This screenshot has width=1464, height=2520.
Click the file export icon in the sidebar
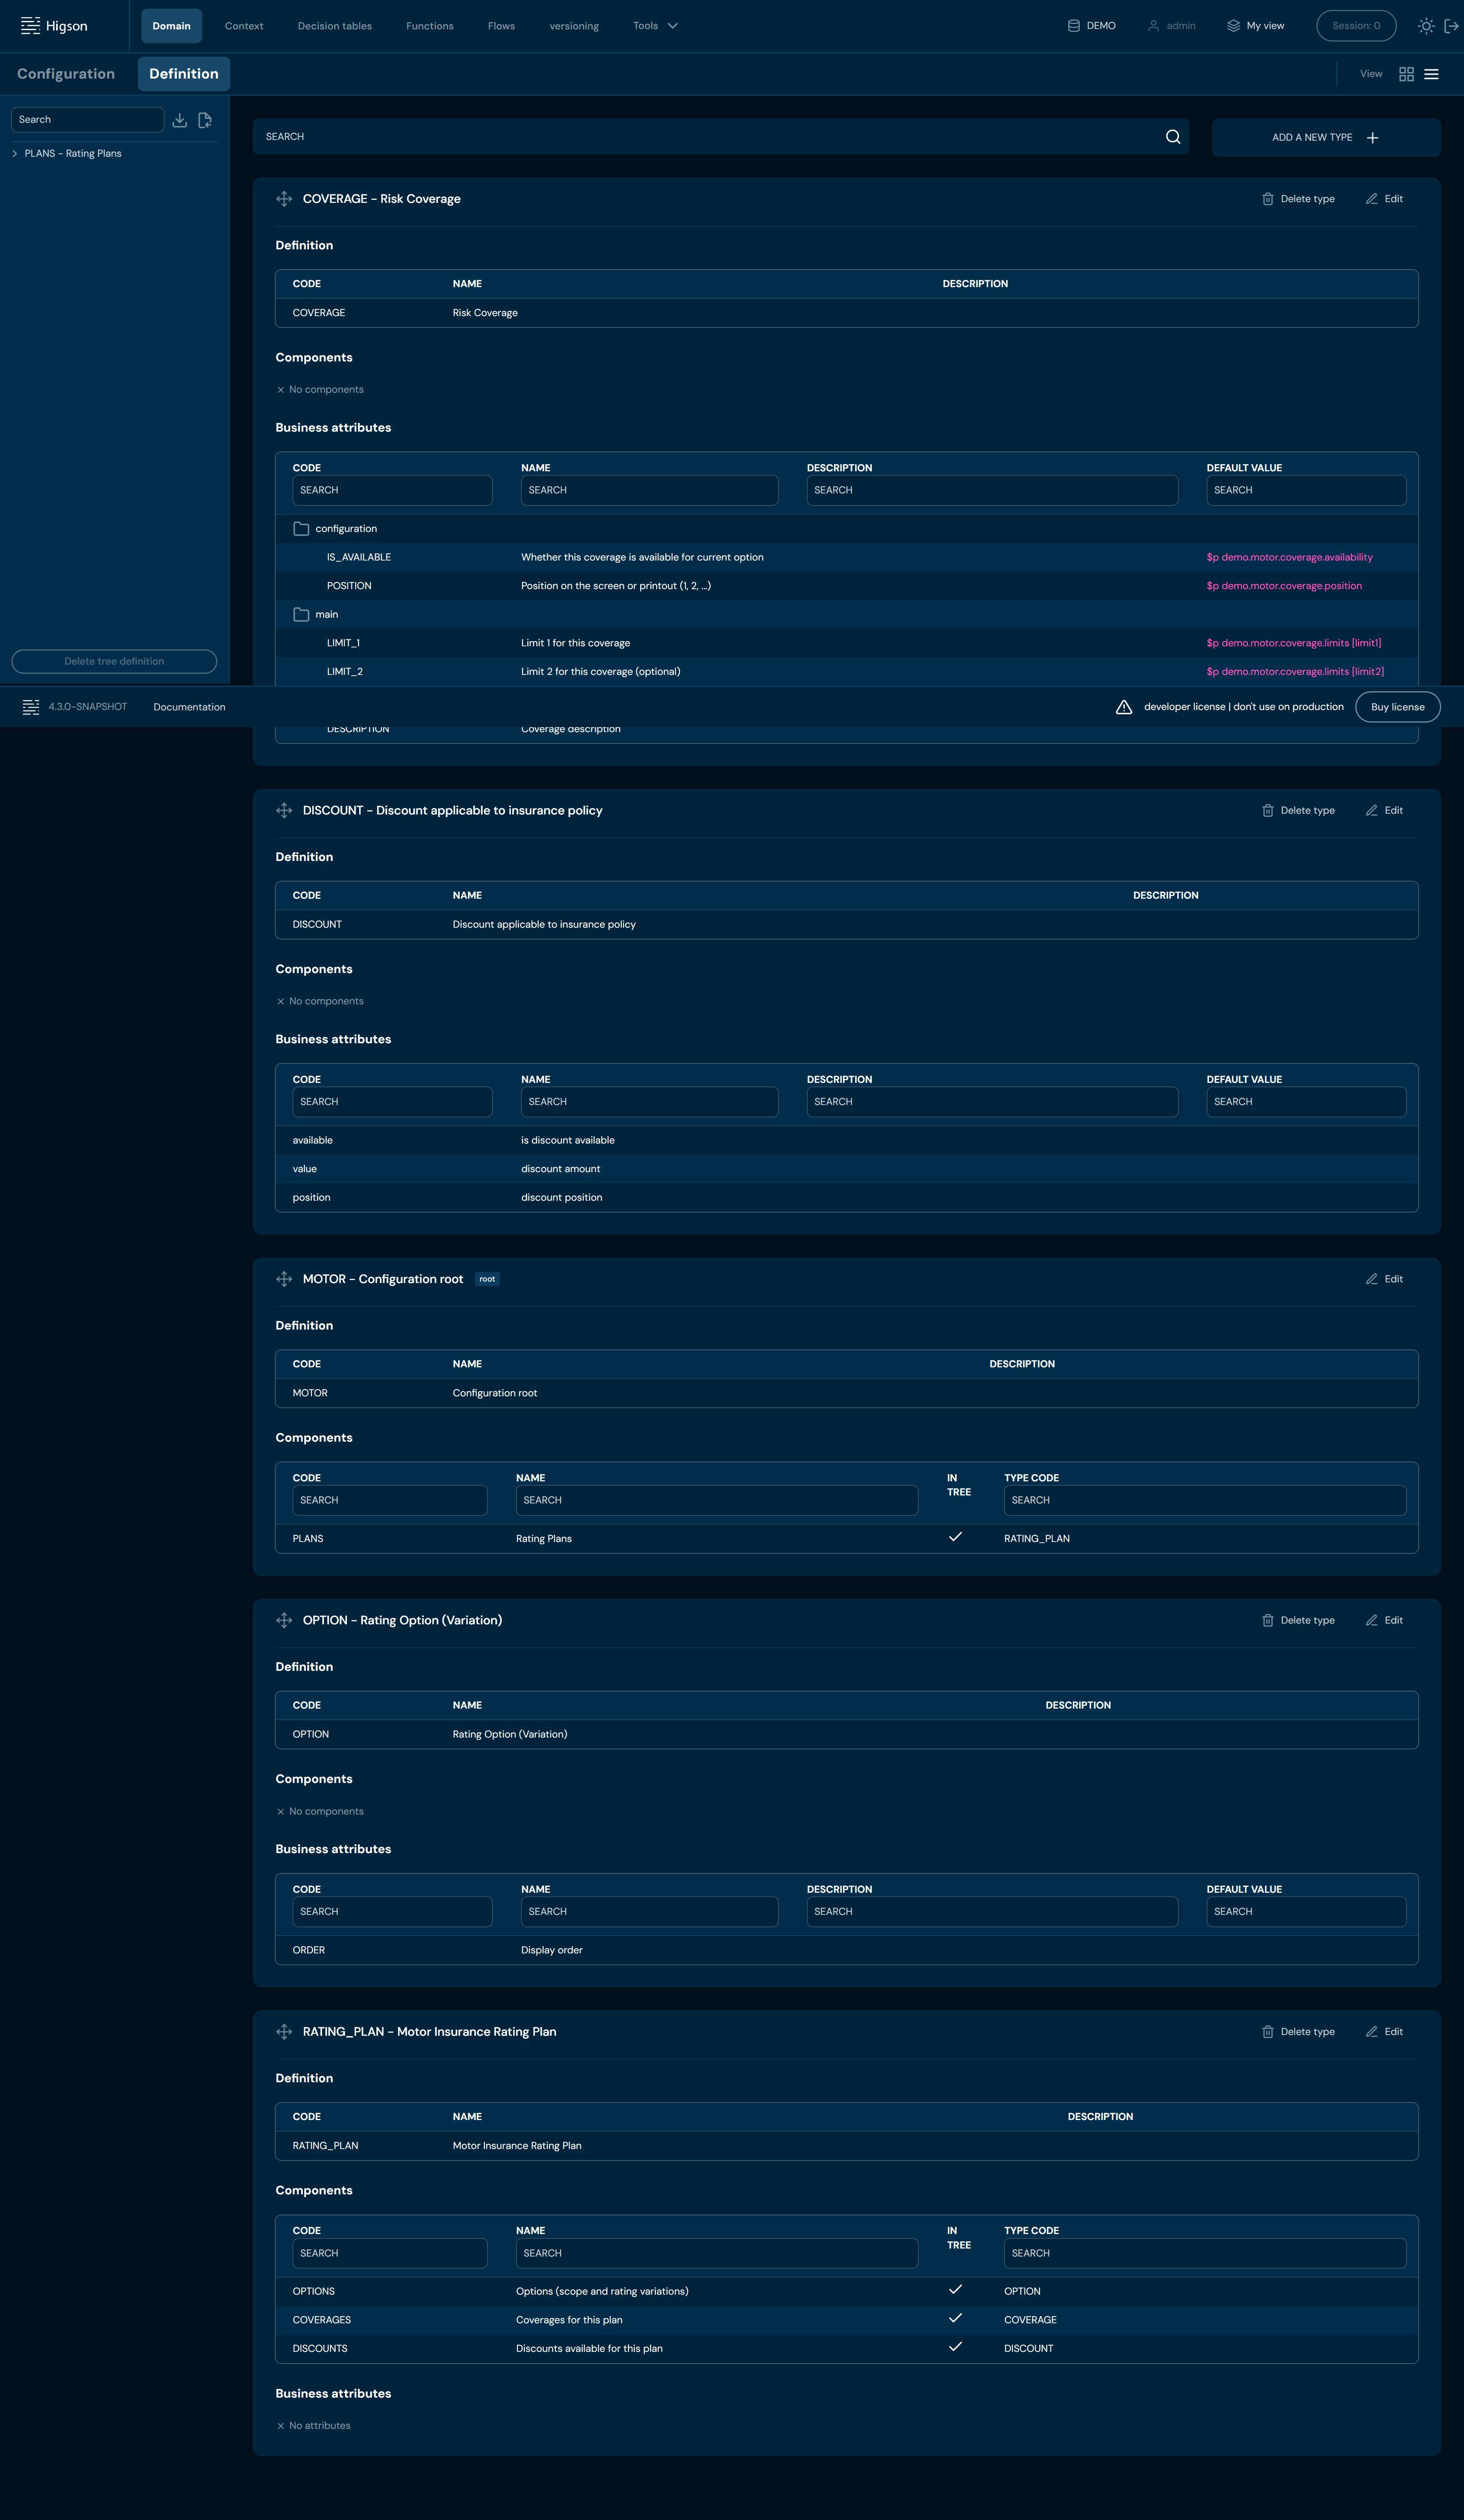(205, 120)
